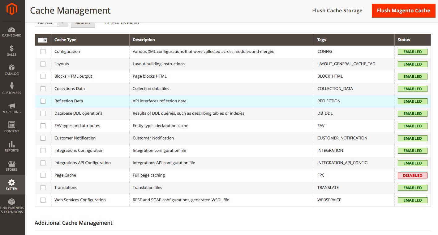Click 'Layout building instructions' description
Image resolution: width=438 pixels, height=235 pixels.
159,64
